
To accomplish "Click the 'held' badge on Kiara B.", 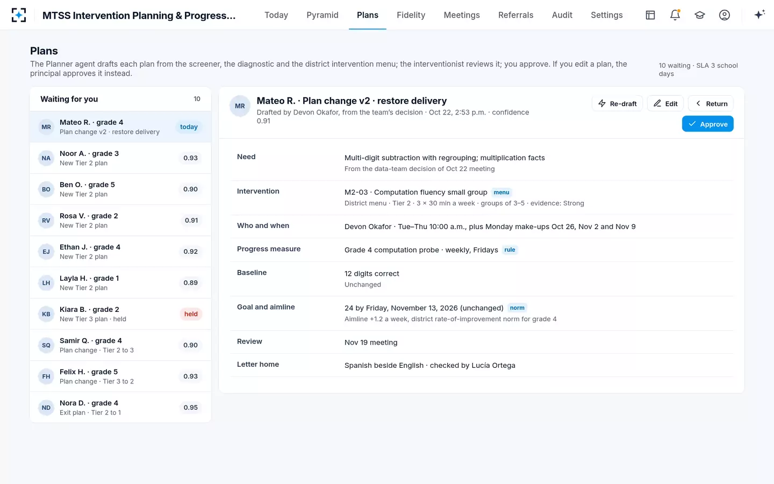I will pyautogui.click(x=191, y=314).
